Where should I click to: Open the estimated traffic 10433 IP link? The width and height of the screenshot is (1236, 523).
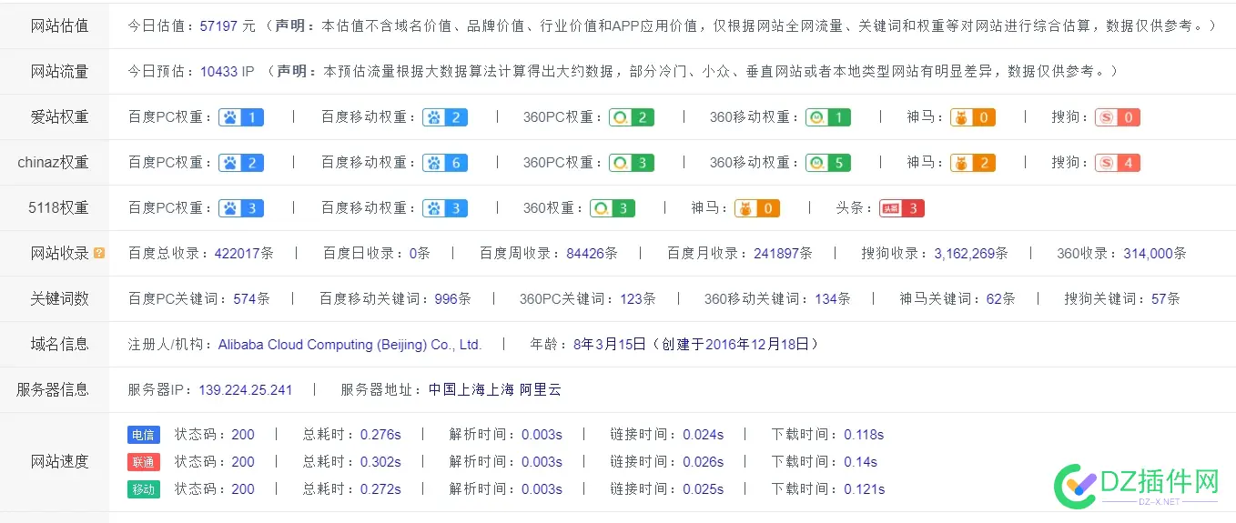(228, 71)
